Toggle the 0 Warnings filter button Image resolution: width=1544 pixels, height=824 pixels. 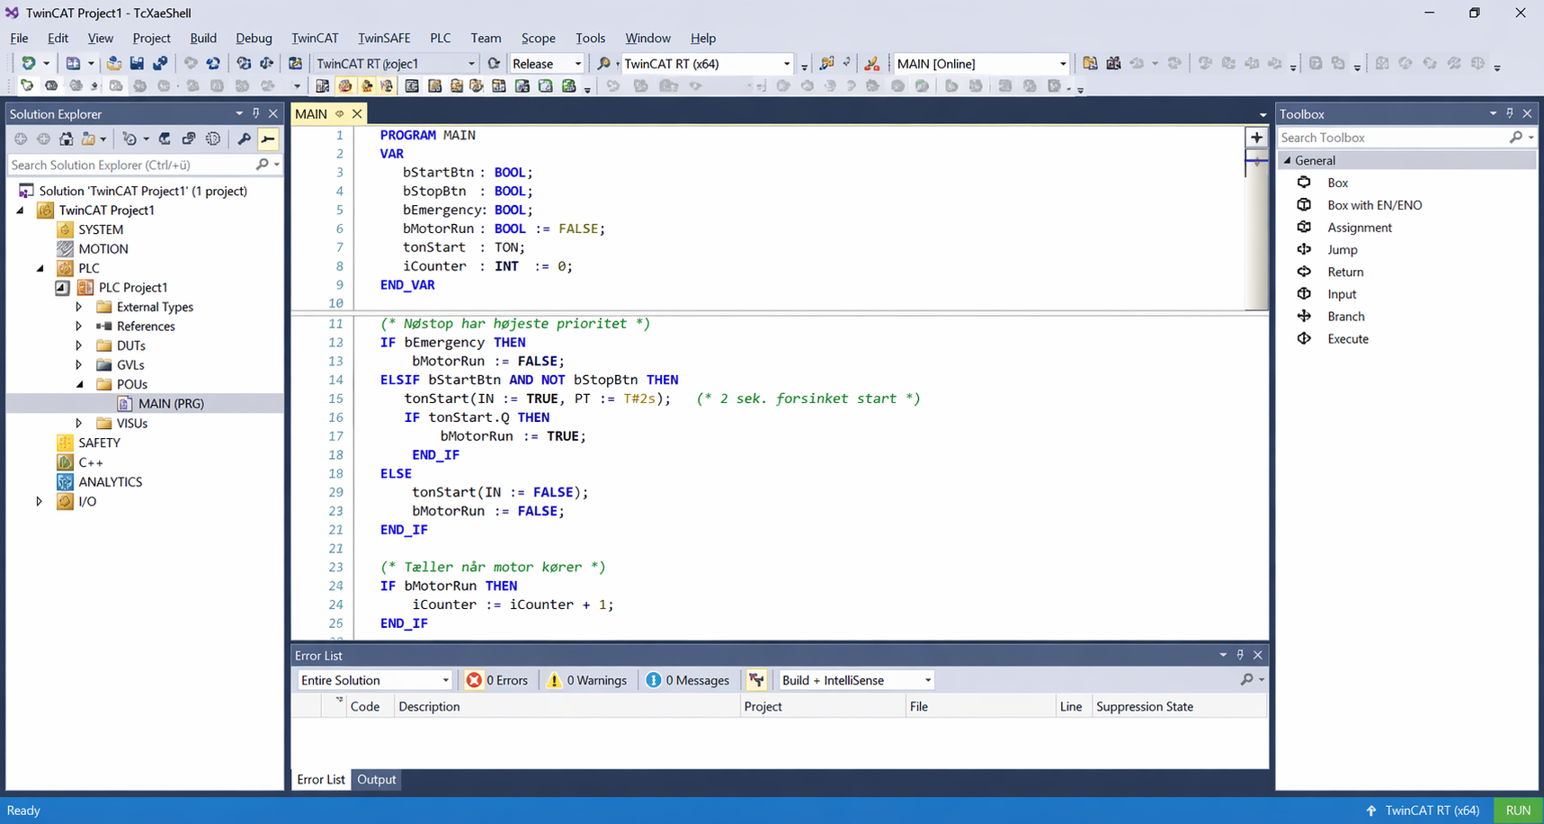pos(586,680)
